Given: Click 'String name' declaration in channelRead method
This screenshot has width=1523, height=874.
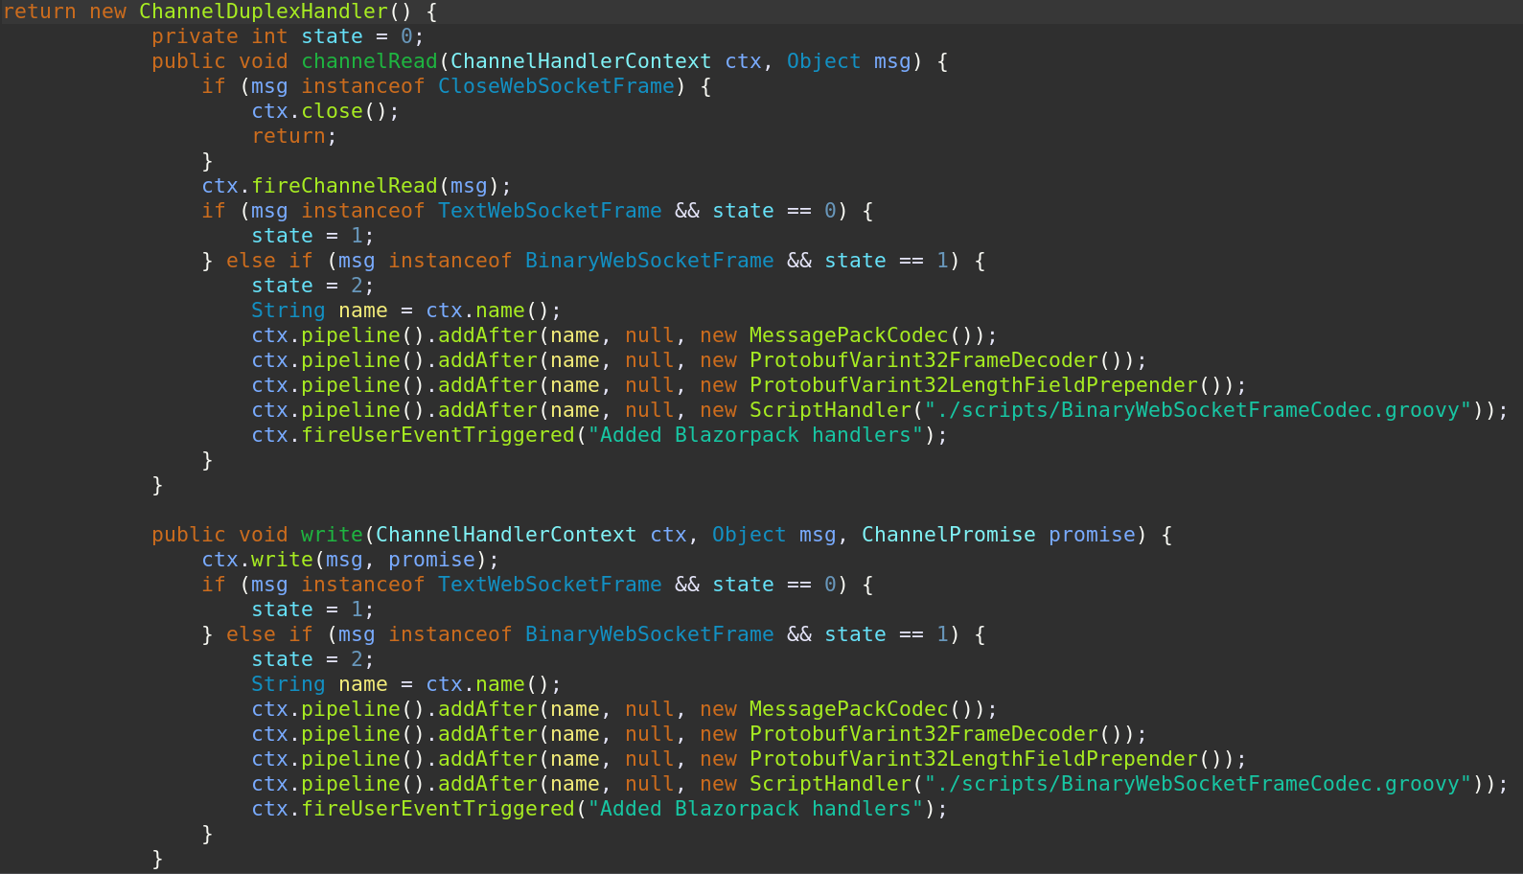Looking at the screenshot, I should [318, 310].
